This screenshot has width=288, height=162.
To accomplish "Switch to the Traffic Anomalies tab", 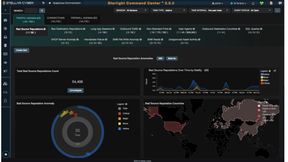I will (x=28, y=20).
